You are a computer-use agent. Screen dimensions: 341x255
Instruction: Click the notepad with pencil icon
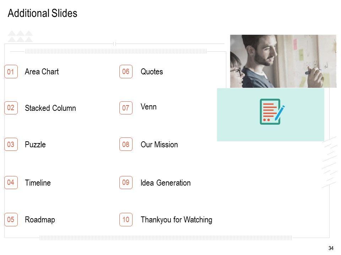(272, 112)
